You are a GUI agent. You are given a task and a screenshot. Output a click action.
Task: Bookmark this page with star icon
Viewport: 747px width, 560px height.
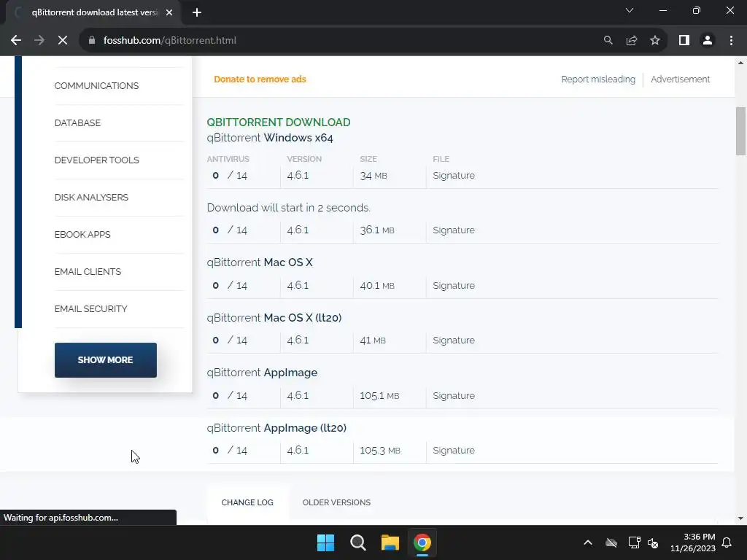(x=655, y=41)
